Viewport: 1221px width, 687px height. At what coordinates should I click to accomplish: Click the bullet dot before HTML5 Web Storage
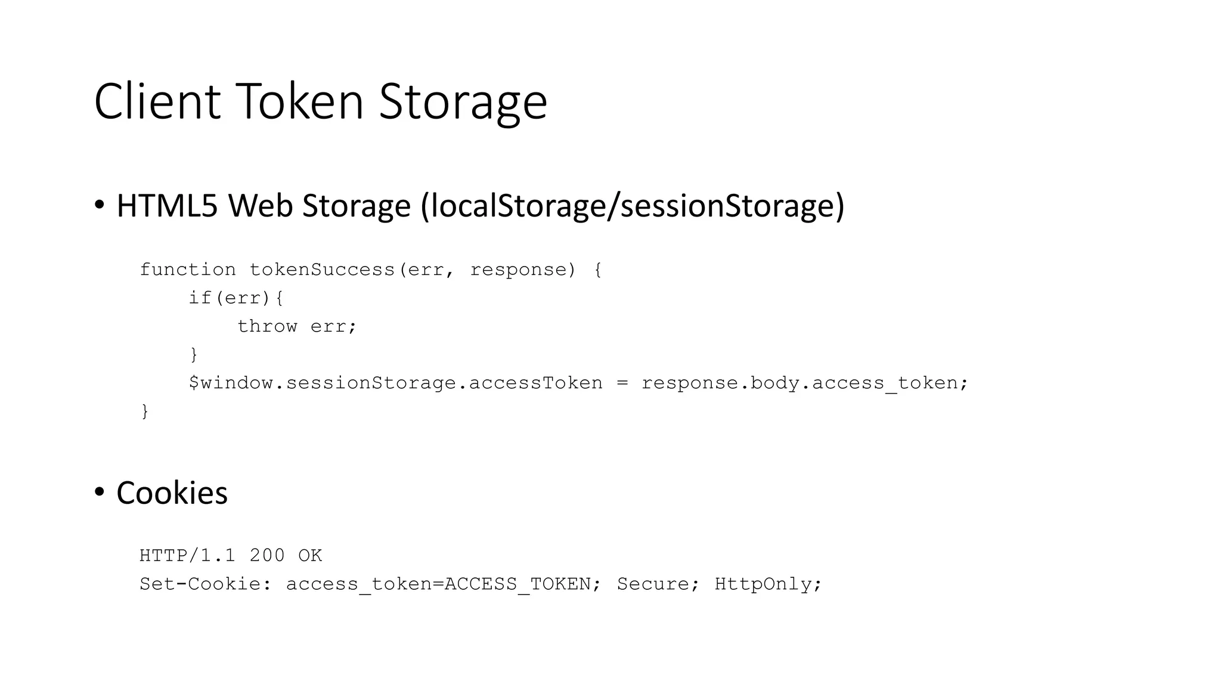[100, 206]
